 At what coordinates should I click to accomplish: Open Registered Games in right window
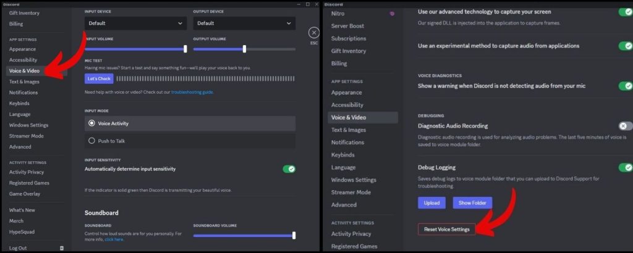354,247
